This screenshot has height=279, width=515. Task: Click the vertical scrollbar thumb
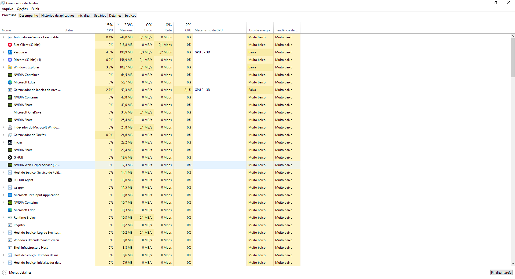(x=513, y=57)
